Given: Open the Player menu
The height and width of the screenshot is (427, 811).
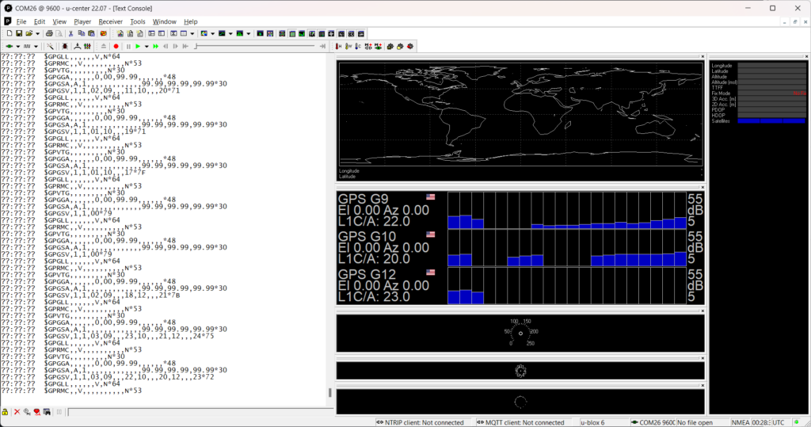Looking at the screenshot, I should point(82,21).
